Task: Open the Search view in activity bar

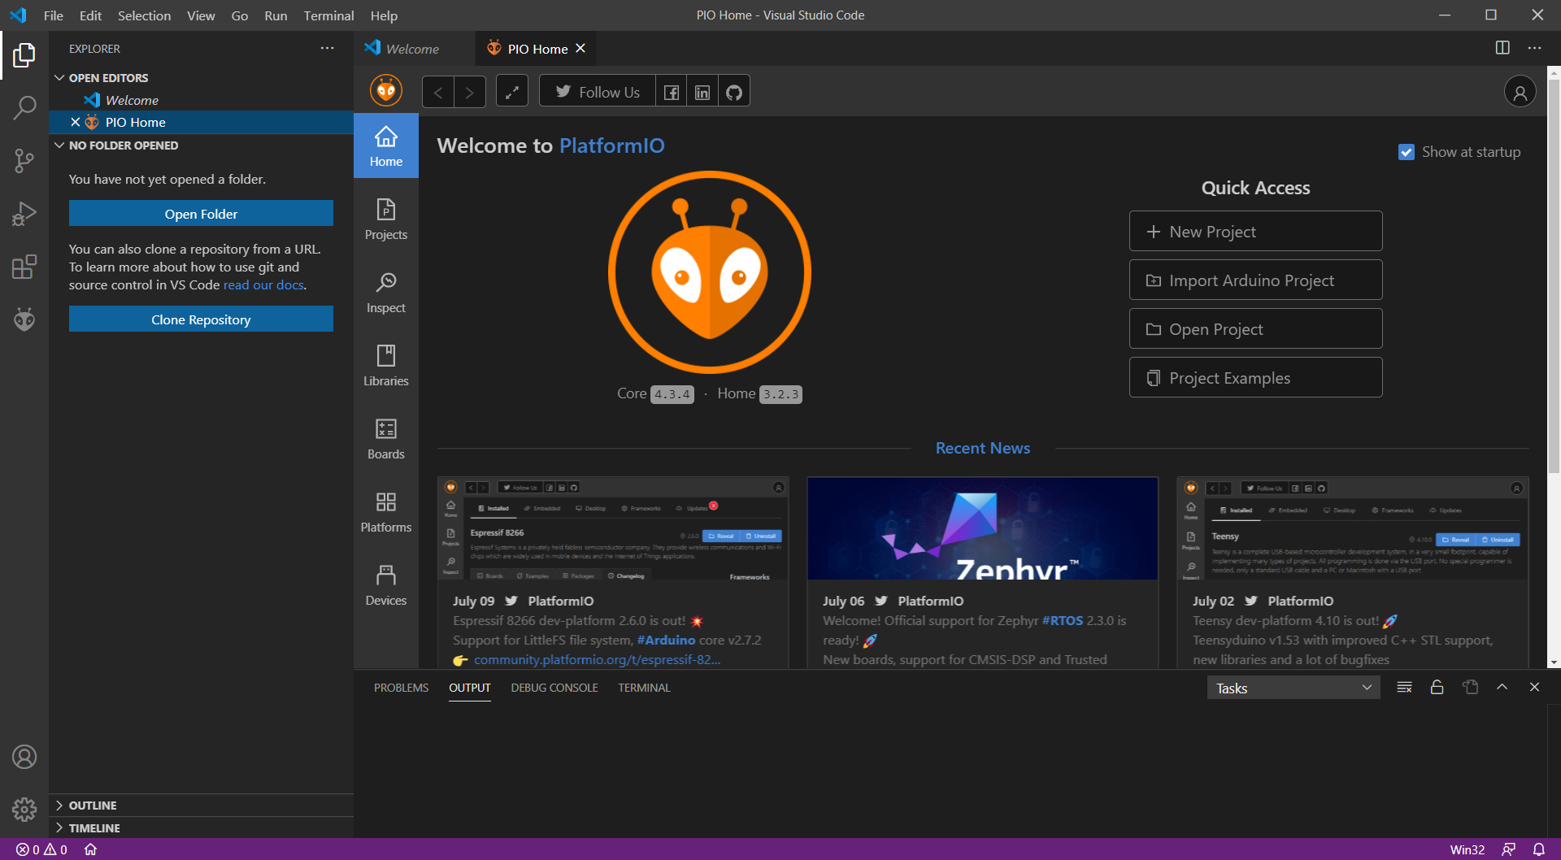Action: (24, 107)
